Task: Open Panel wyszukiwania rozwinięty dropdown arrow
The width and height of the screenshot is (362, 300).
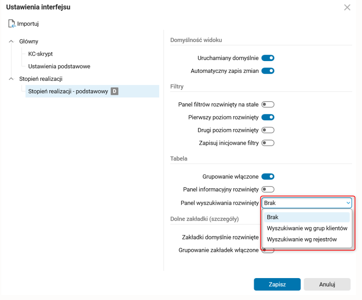Action: pos(348,203)
